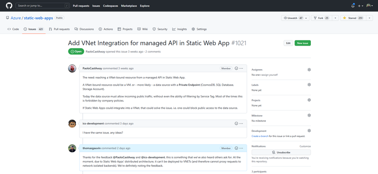Click the Member badge on PaoloCastAway's comment
Image resolution: width=378 pixels, height=174 pixels.
pyautogui.click(x=226, y=68)
